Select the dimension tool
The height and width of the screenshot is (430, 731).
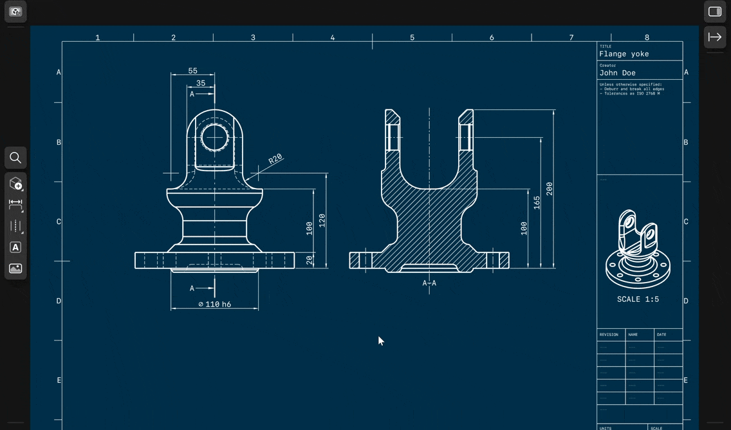(15, 204)
